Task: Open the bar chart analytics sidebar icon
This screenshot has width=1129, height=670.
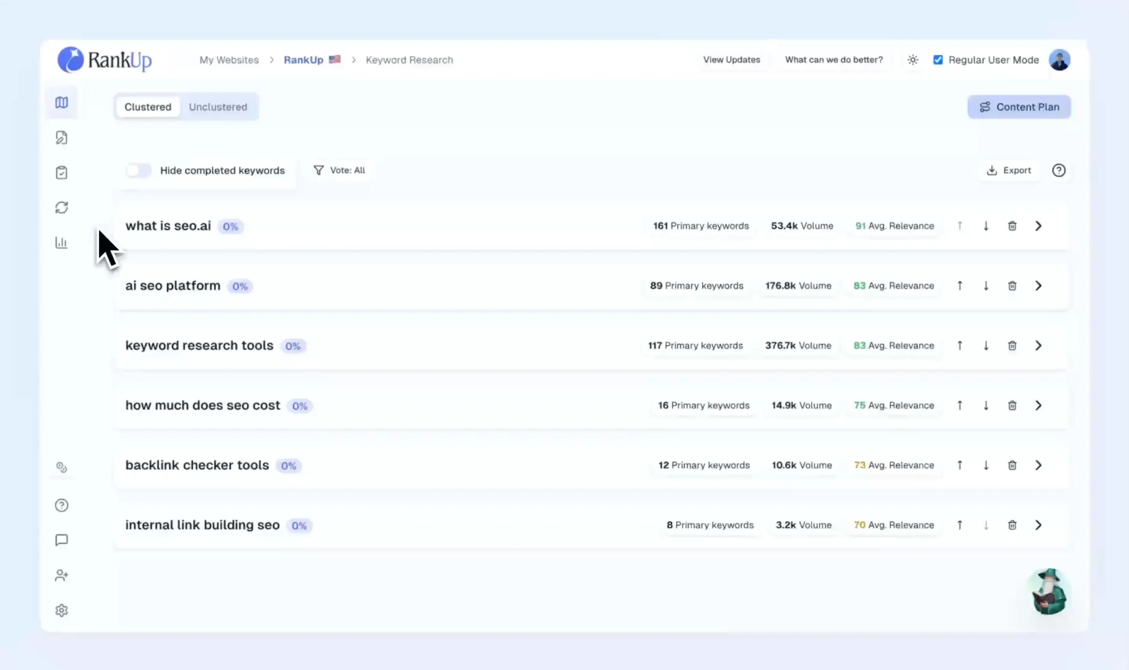Action: (62, 242)
